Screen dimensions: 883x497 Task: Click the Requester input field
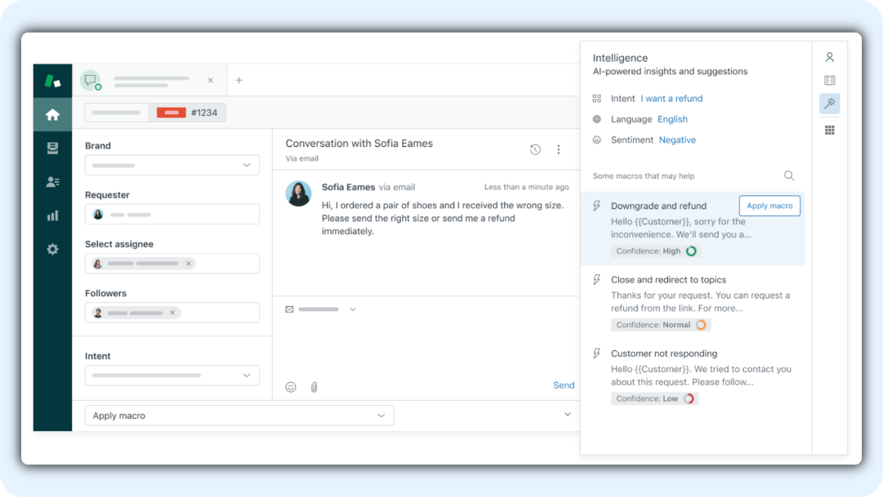pos(172,214)
